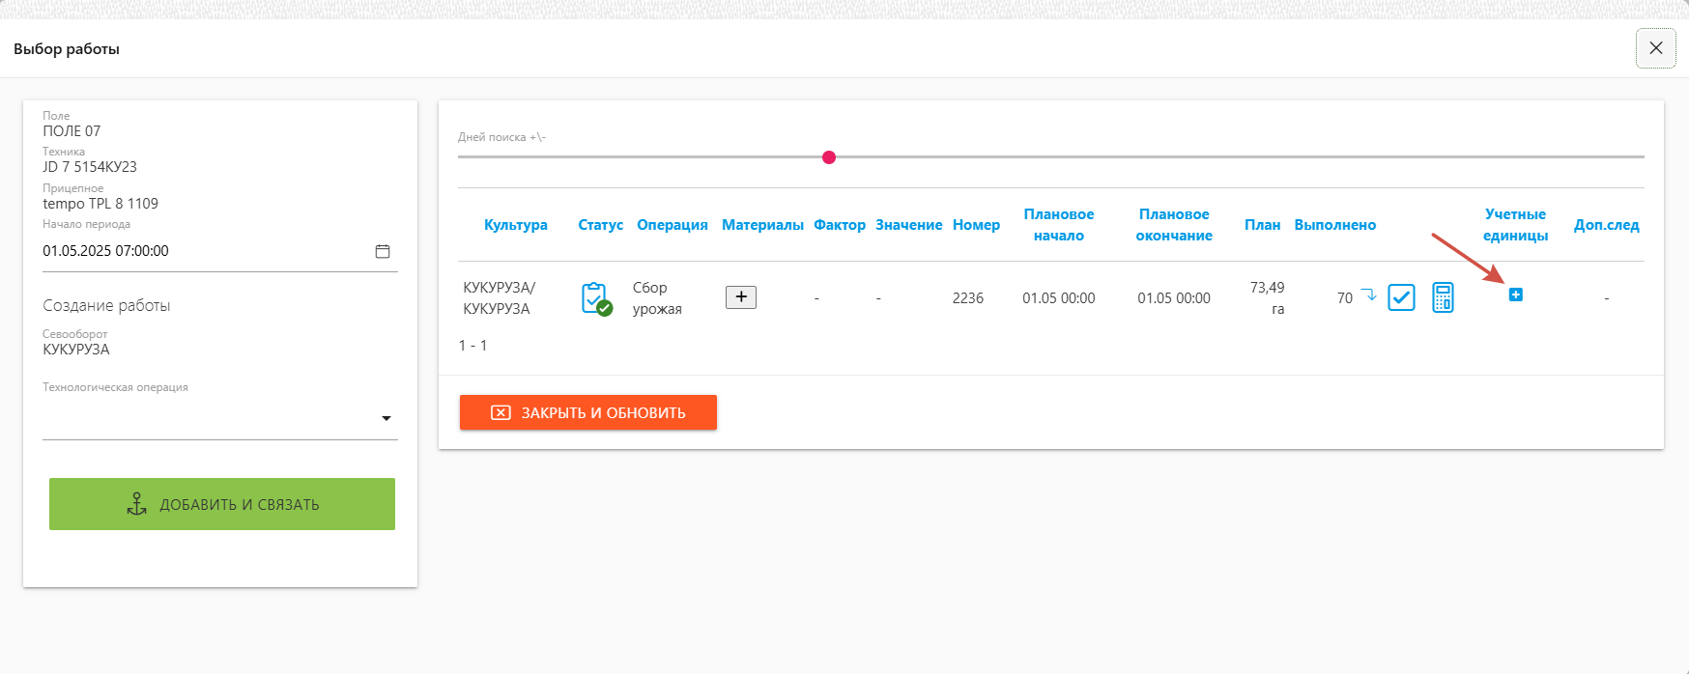The width and height of the screenshot is (1689, 674).
Task: Click the Выполнено column header
Action: (x=1334, y=225)
